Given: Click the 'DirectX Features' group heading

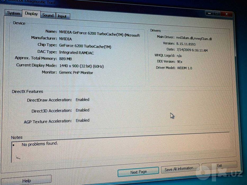Looking at the screenshot, I should (28, 91).
